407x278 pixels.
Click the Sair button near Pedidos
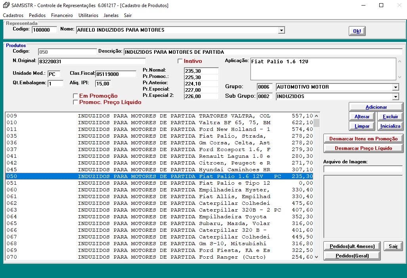pyautogui.click(x=393, y=246)
